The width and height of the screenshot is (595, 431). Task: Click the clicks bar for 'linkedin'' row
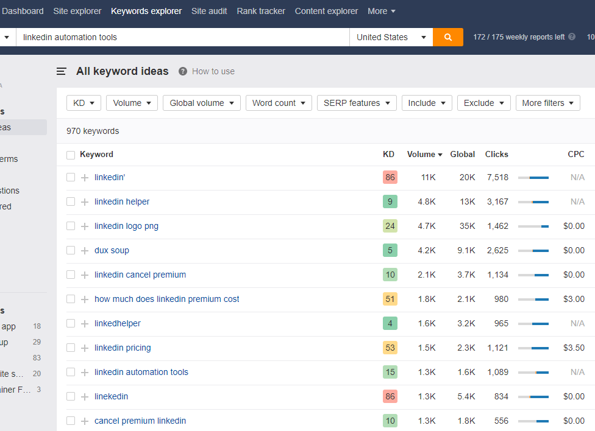click(x=533, y=177)
